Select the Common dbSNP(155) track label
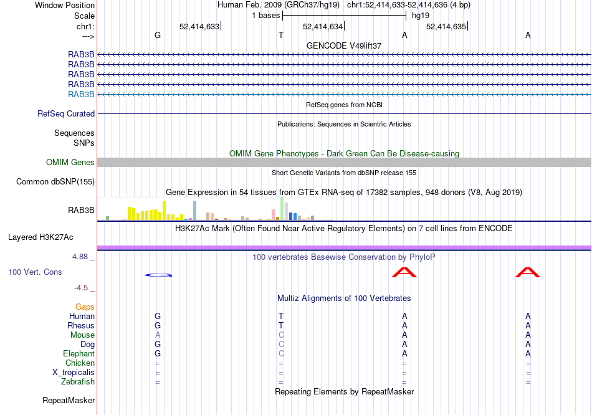Viewport: 592px width, 415px height. [x=55, y=181]
